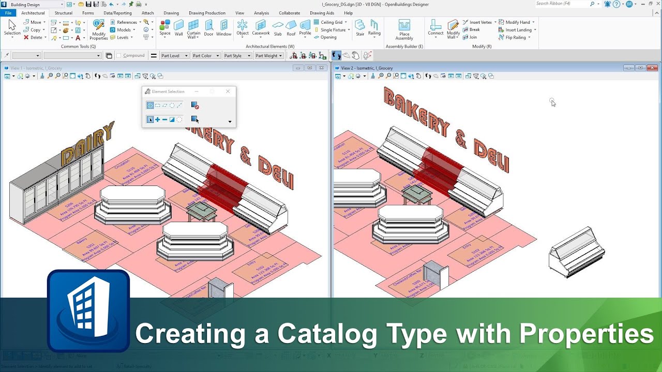The image size is (662, 372).
Task: Click Fit View icon in View 1 toolbar
Action: 73,76
